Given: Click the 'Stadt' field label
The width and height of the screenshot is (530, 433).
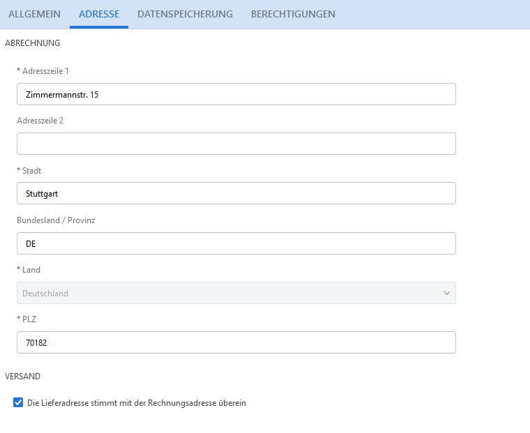Looking at the screenshot, I should (32, 170).
